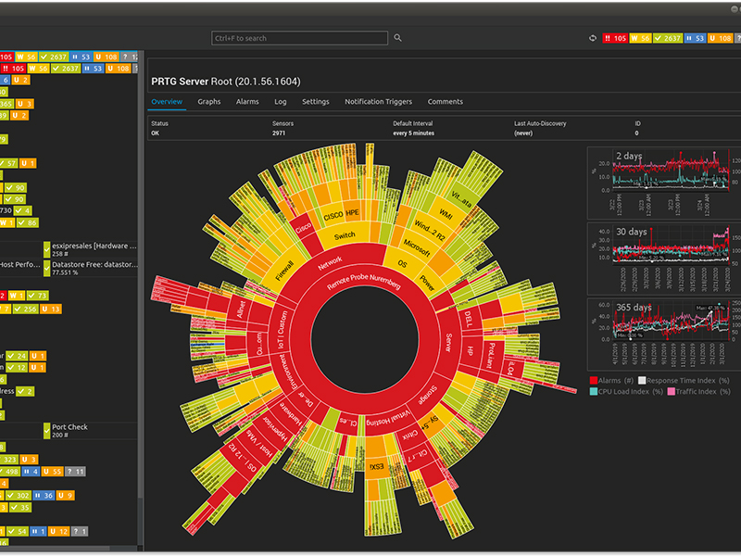Click the Network segment in sunburst
This screenshot has height=556, width=741.
tap(331, 262)
